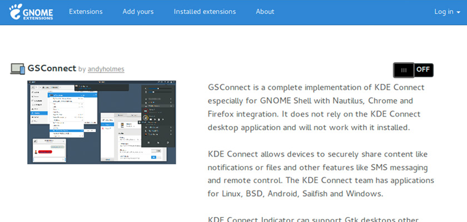The width and height of the screenshot is (467, 222).
Task: Visit author andyholmes profile link
Action: point(106,69)
